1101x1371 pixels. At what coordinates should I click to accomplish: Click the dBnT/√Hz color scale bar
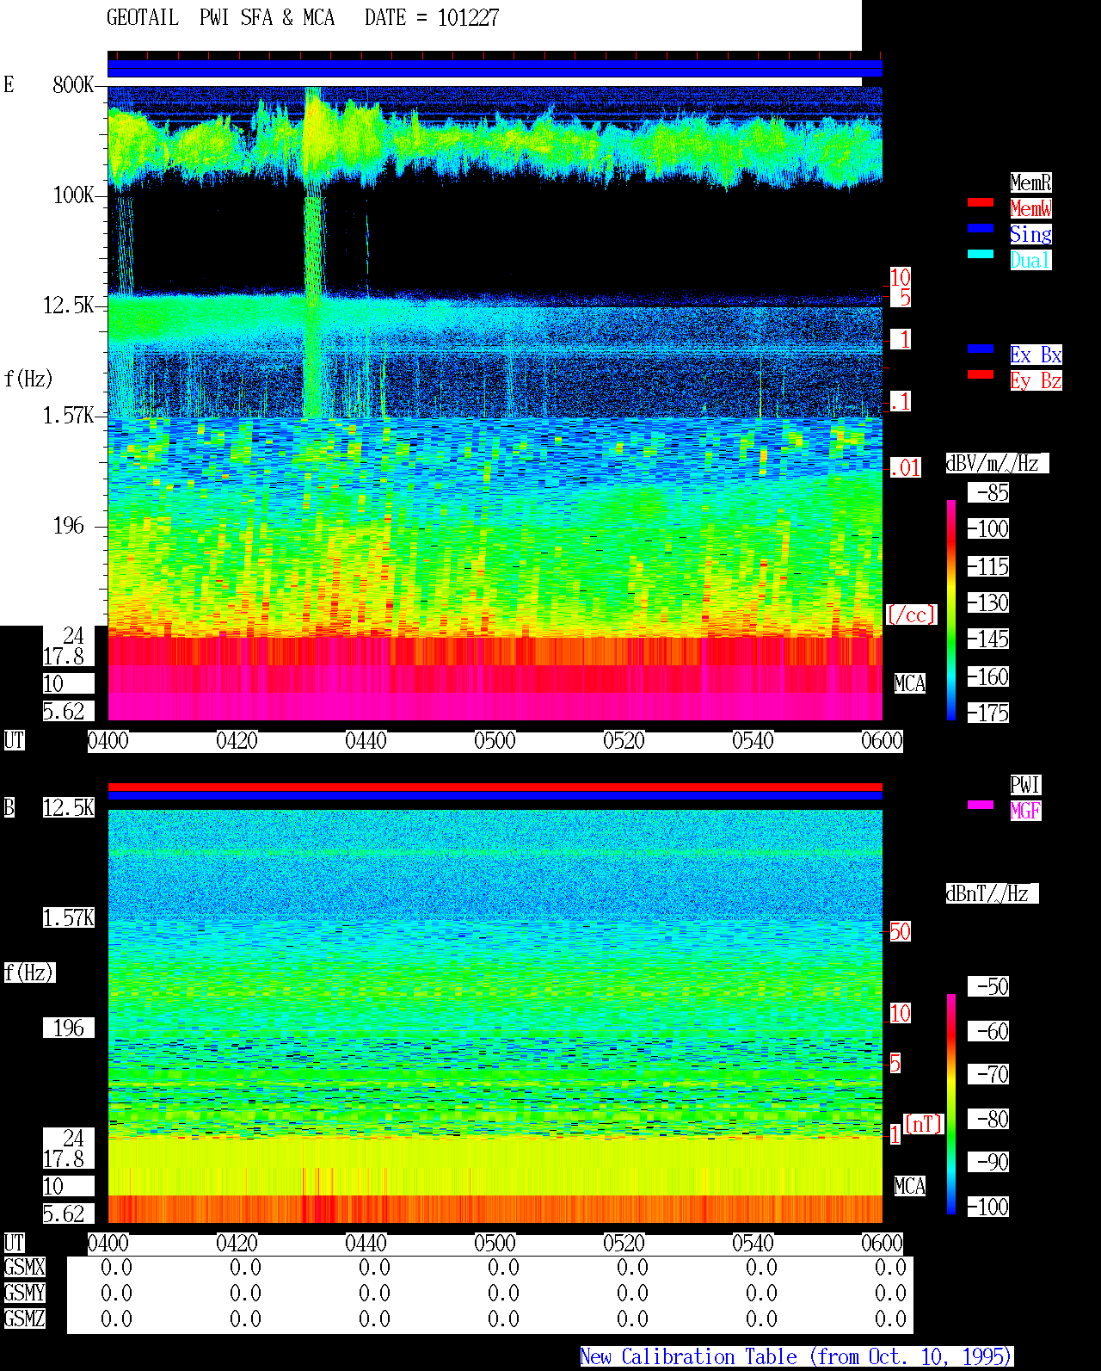tap(951, 1104)
